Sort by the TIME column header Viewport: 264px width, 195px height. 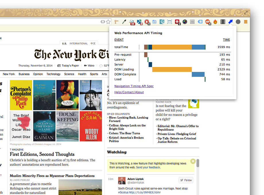tap(226, 40)
